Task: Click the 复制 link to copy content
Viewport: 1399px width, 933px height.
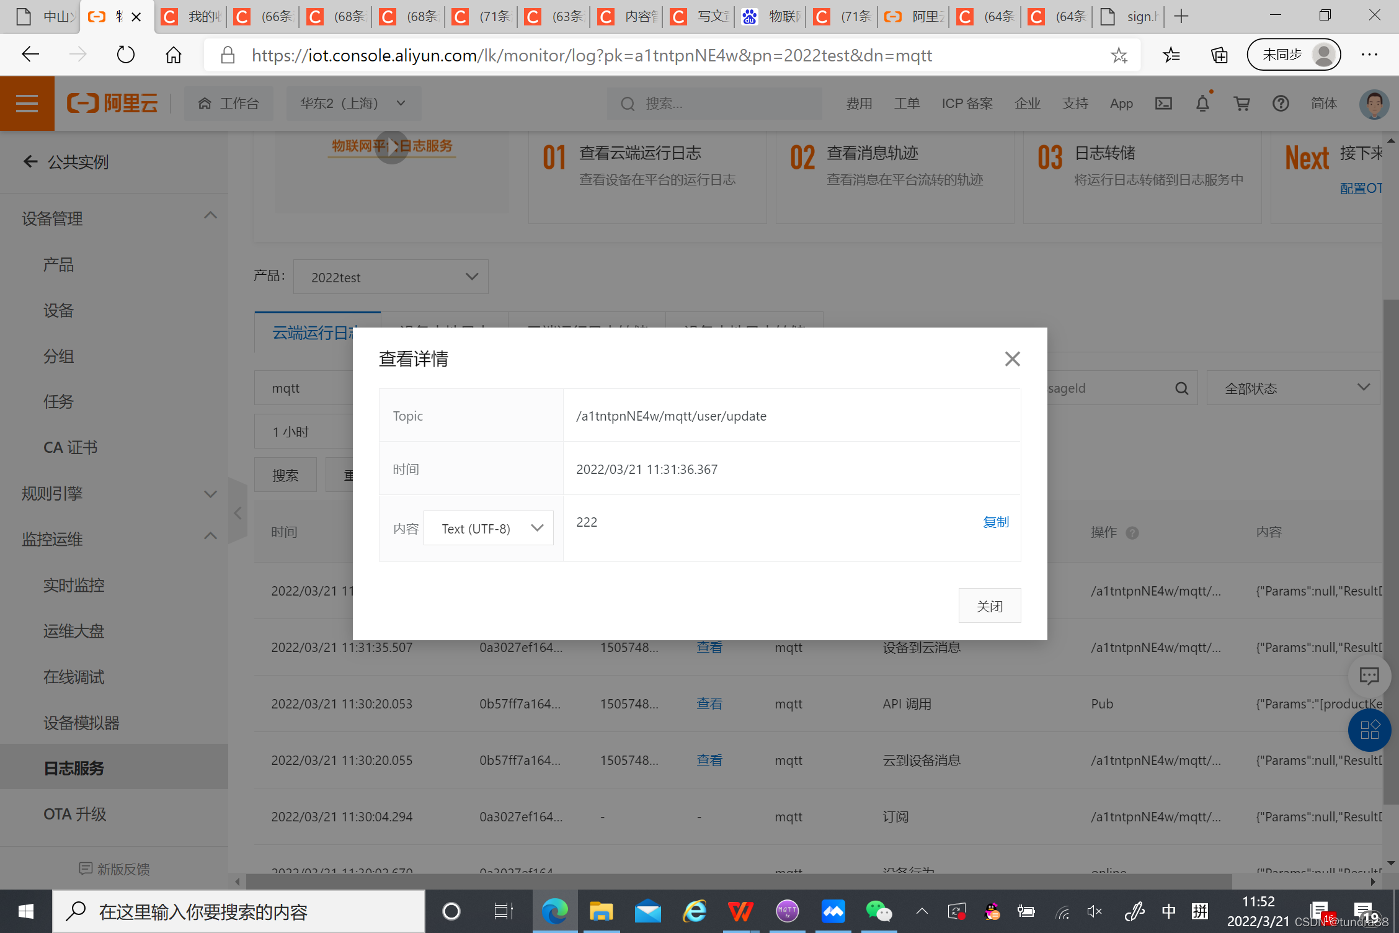Action: (995, 522)
